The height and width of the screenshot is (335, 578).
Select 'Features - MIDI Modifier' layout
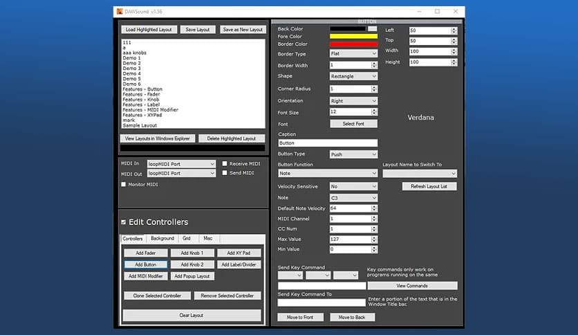click(151, 110)
